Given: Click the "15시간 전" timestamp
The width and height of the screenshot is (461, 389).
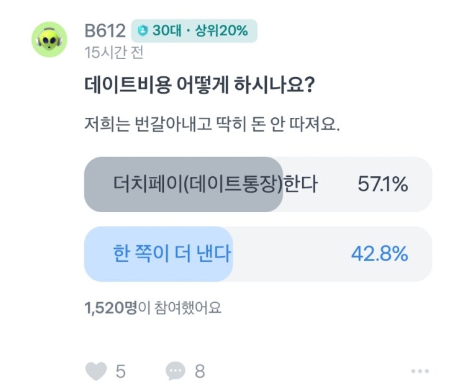Looking at the screenshot, I should pyautogui.click(x=114, y=53).
